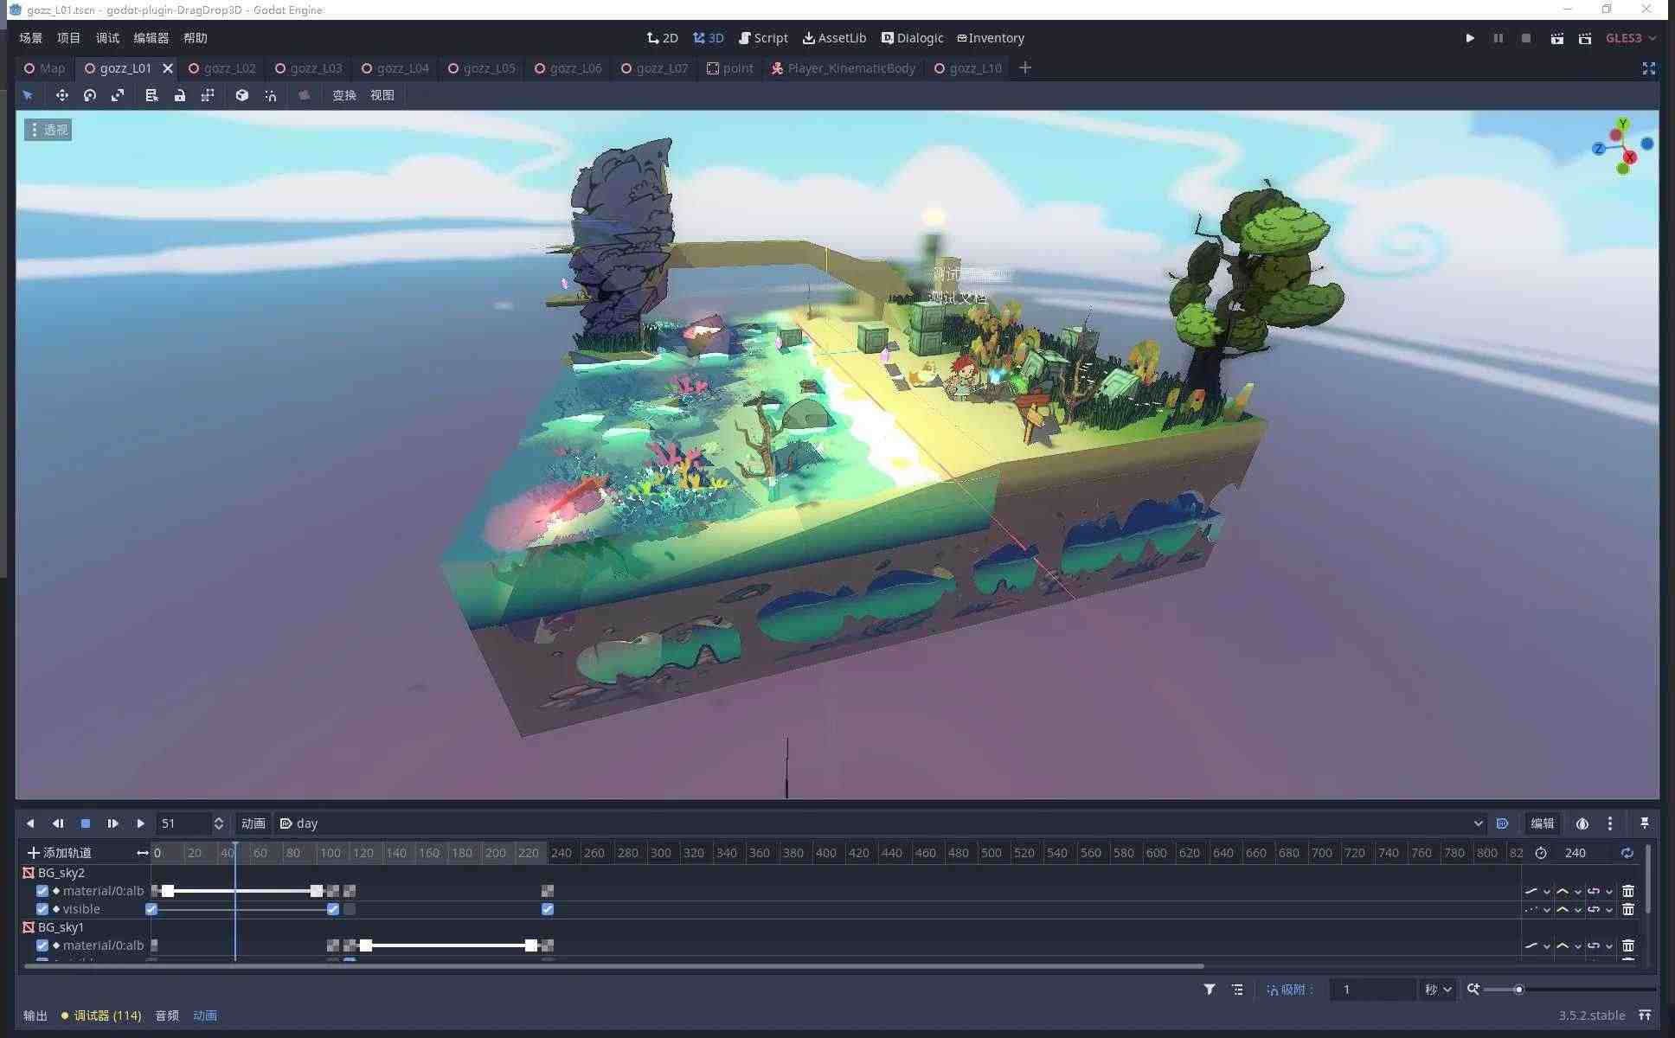Viewport: 1675px width, 1038px height.
Task: Select the Move mode tool icon
Action: point(61,95)
